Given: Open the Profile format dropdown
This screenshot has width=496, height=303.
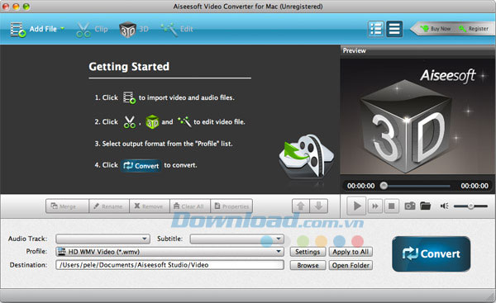Looking at the screenshot, I should coord(169,252).
